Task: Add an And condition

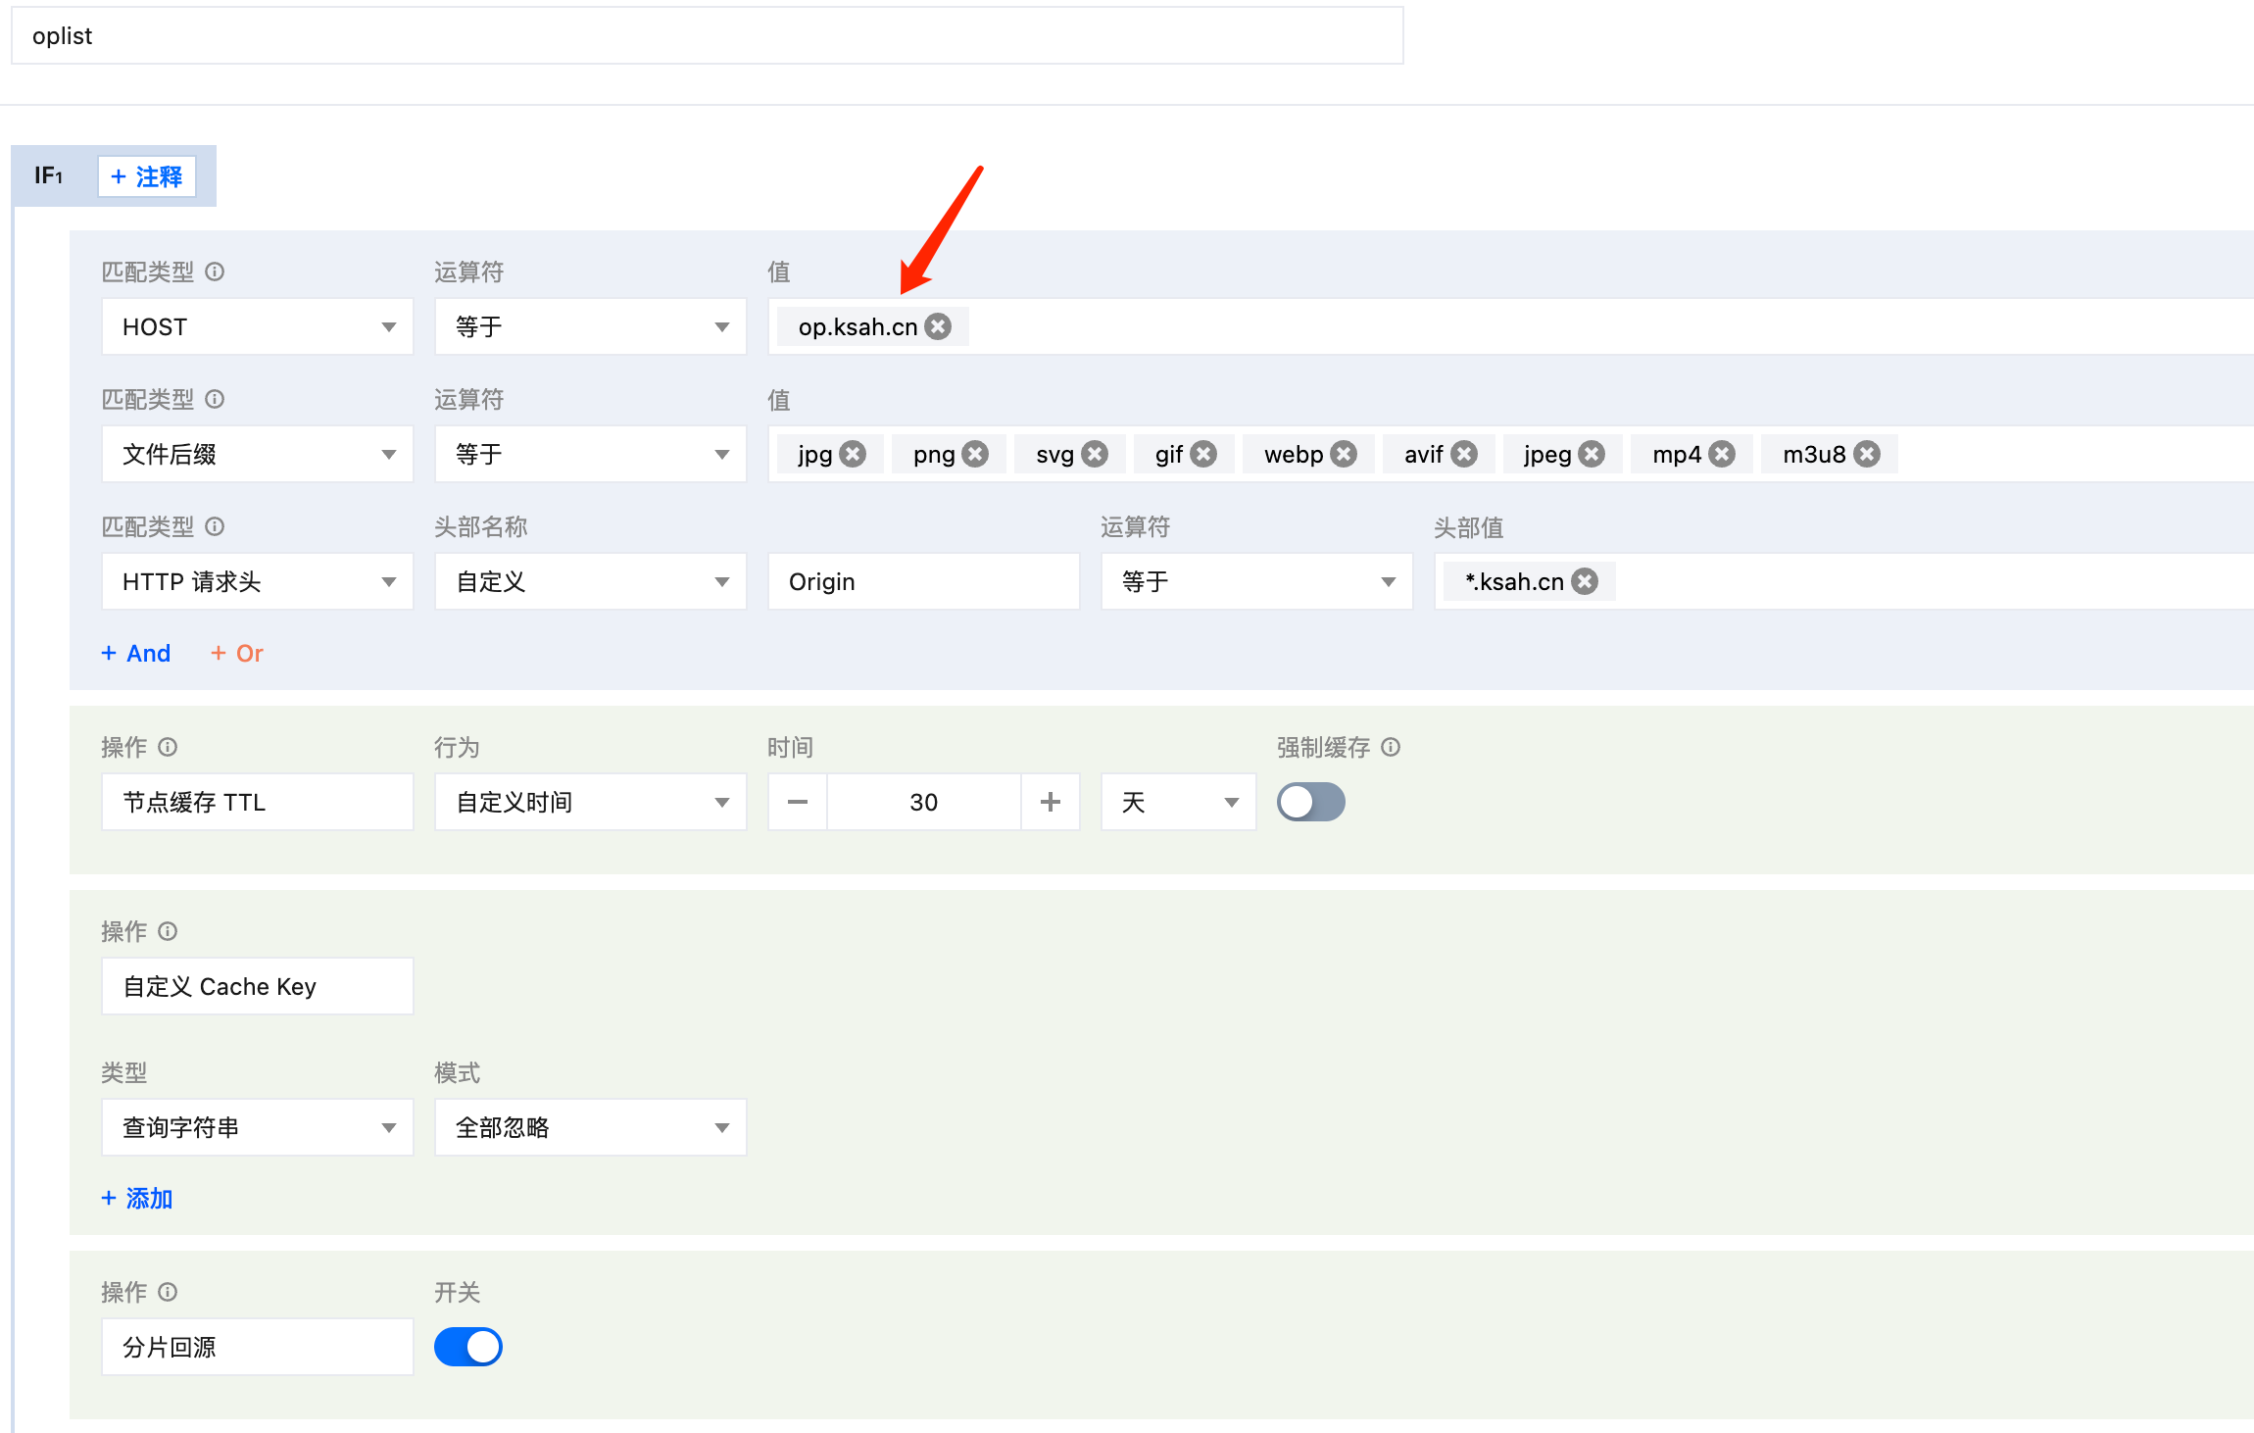Action: [136, 653]
